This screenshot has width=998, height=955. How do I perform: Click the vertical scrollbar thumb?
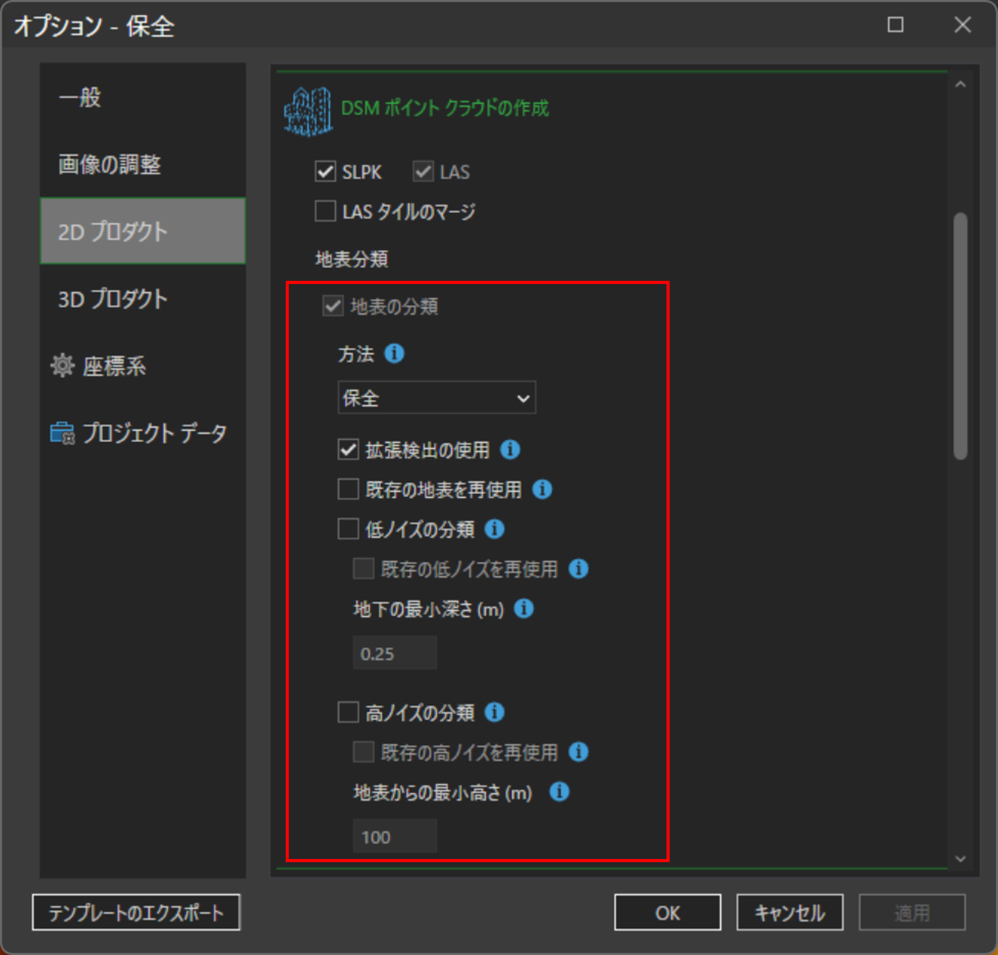pyautogui.click(x=960, y=336)
